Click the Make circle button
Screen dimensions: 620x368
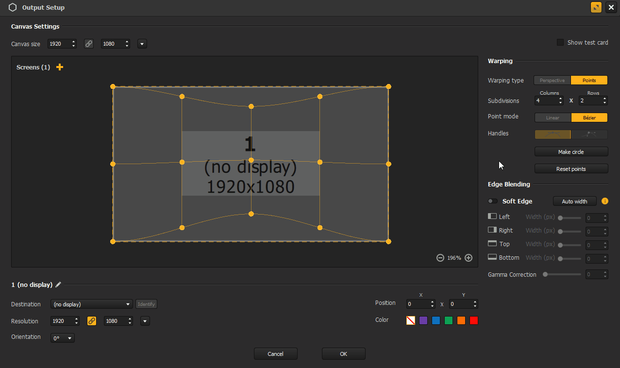(x=571, y=152)
